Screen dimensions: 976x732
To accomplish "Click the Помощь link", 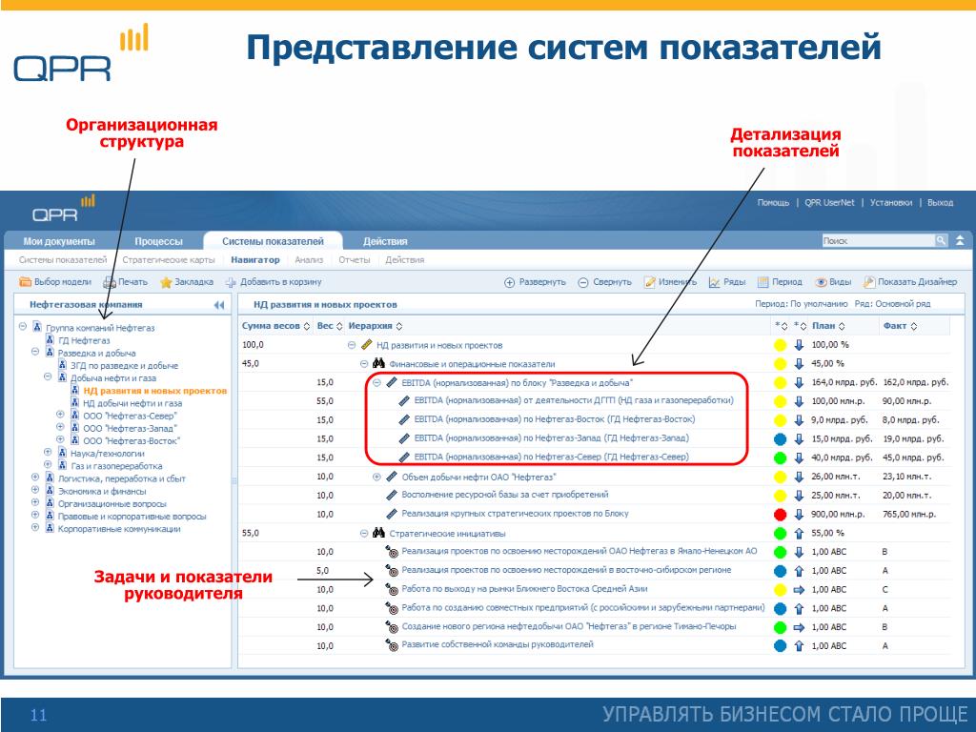I will point(773,203).
